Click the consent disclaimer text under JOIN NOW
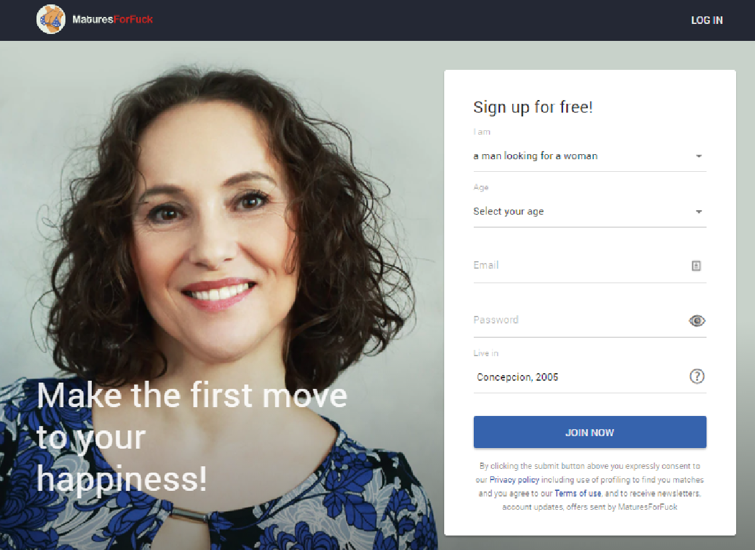755x550 pixels. click(590, 486)
